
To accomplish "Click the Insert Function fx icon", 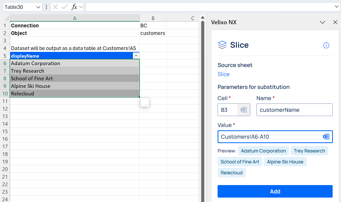I will click(x=74, y=7).
